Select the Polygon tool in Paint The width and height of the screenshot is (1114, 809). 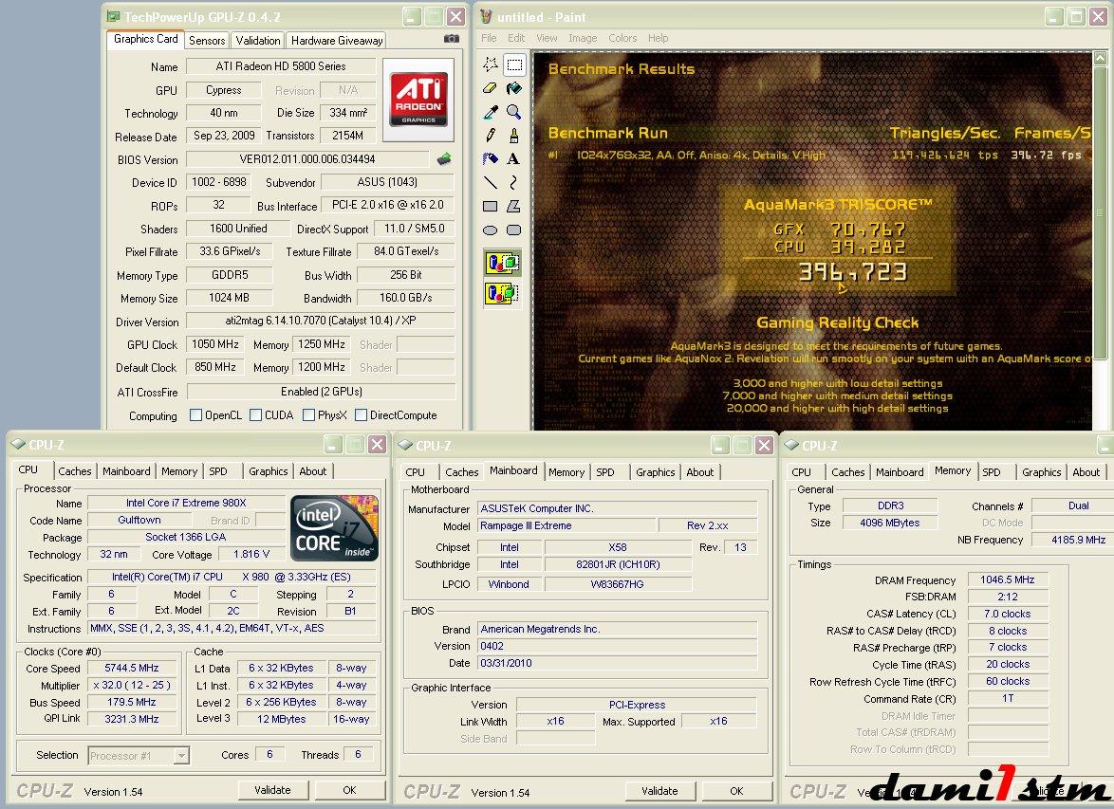point(514,206)
